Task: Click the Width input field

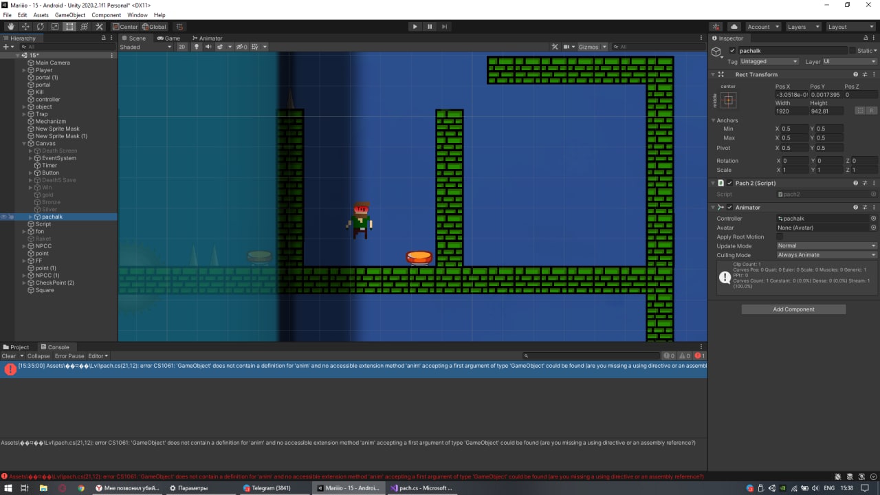Action: [x=791, y=111]
